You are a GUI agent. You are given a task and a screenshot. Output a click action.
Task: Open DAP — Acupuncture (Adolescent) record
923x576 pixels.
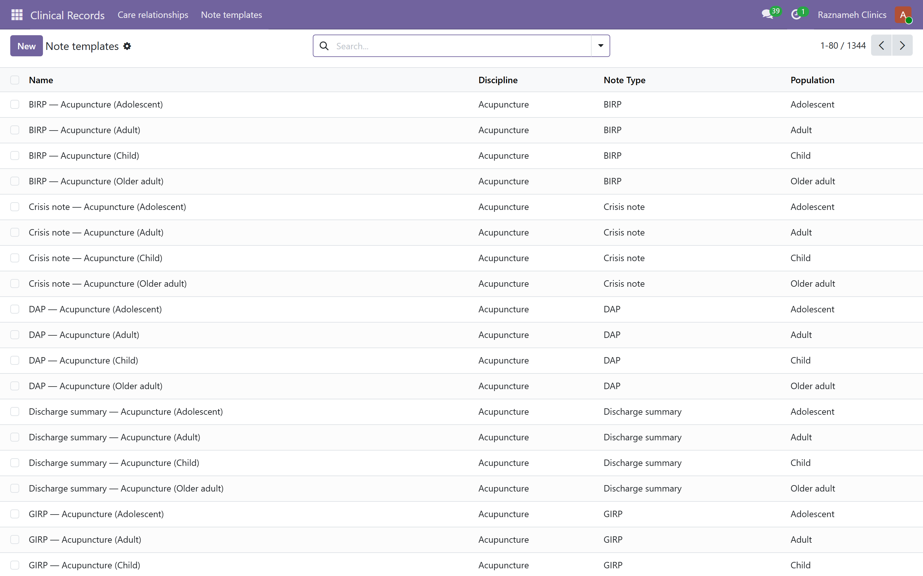96,309
